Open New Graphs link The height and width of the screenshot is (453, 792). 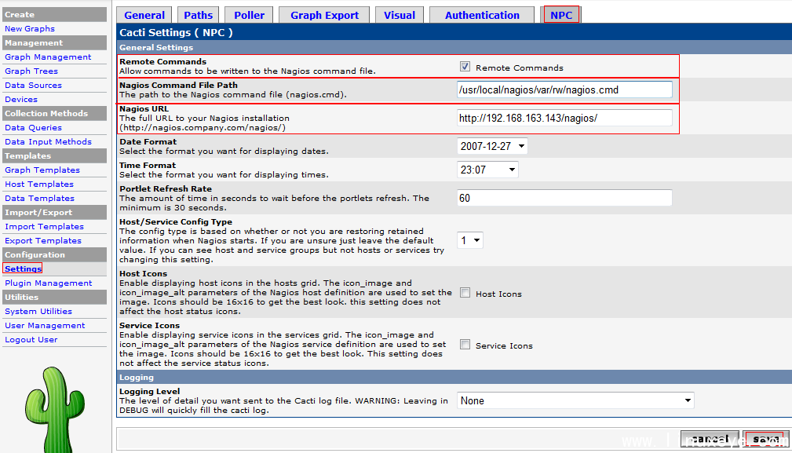(x=30, y=29)
